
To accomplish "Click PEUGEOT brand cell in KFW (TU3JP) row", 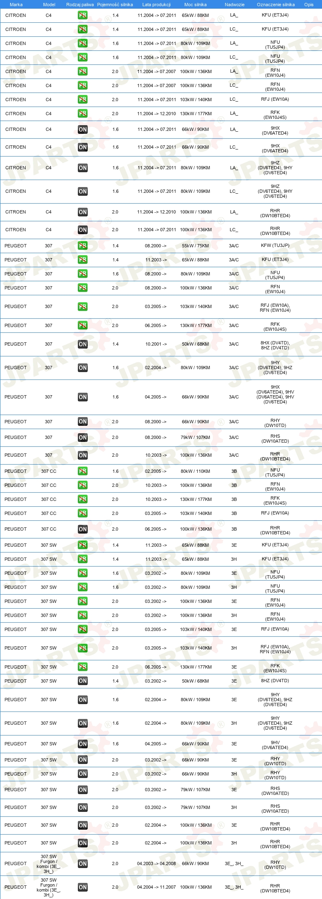I will [16, 246].
